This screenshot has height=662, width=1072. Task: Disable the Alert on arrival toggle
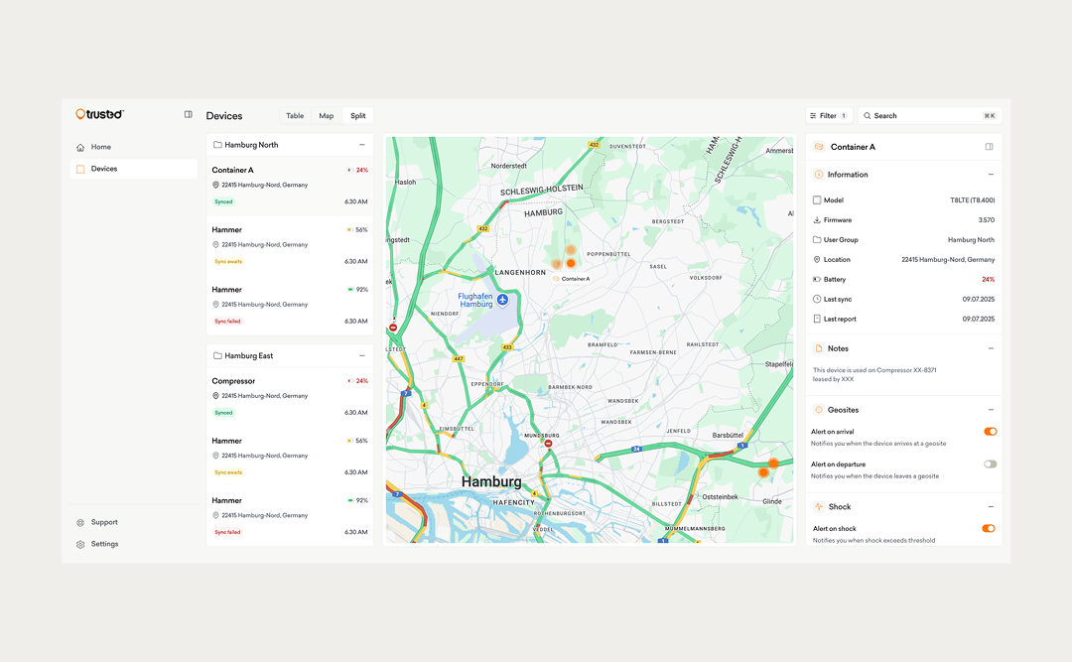pos(990,432)
